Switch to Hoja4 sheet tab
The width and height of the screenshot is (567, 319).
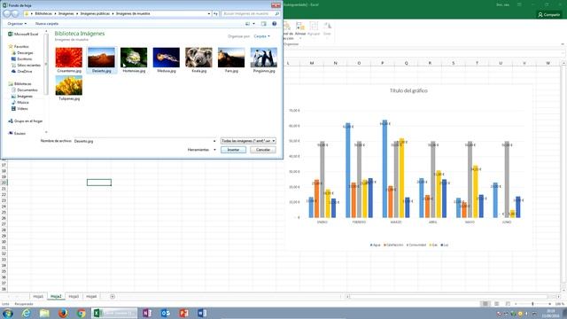point(91,297)
